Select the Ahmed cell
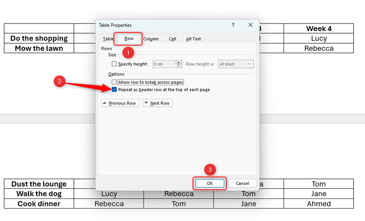The width and height of the screenshot is (365, 221). point(319,204)
